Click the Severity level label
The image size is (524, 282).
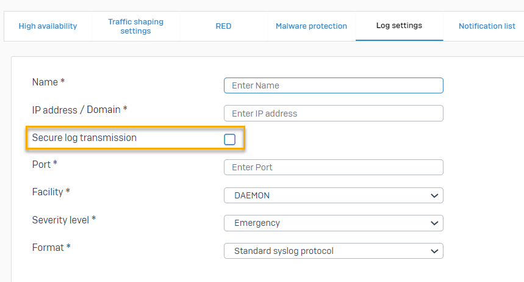63,220
